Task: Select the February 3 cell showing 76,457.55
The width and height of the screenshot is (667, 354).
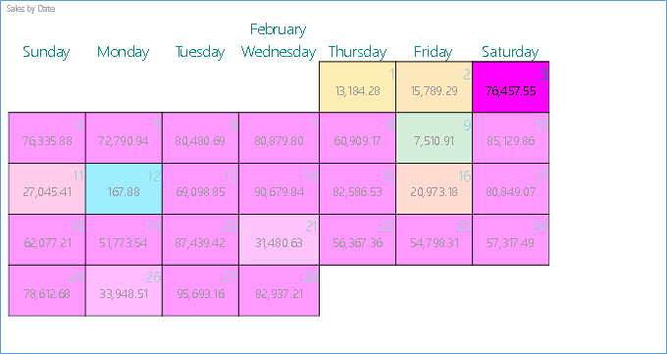Action: tap(510, 87)
